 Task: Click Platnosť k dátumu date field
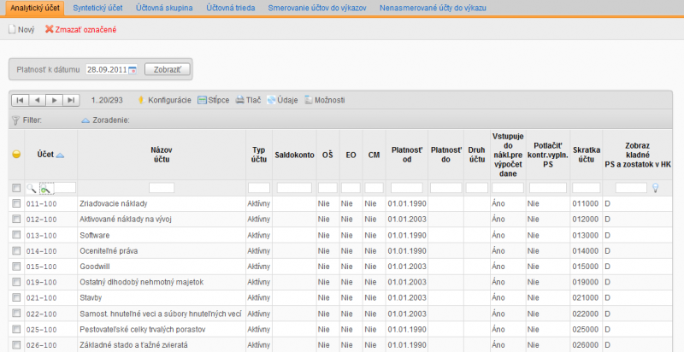106,70
